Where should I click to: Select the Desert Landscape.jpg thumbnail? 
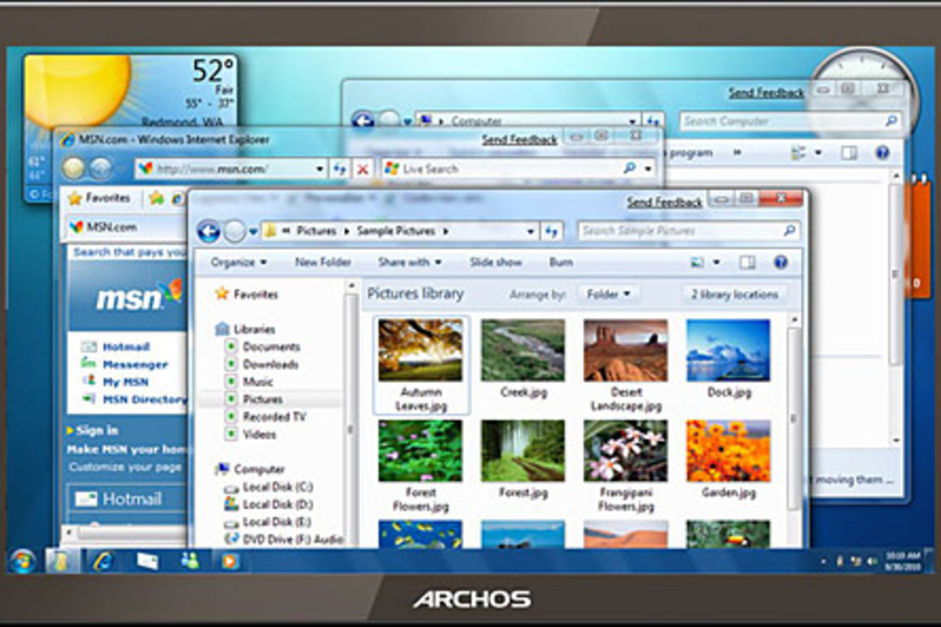[625, 350]
